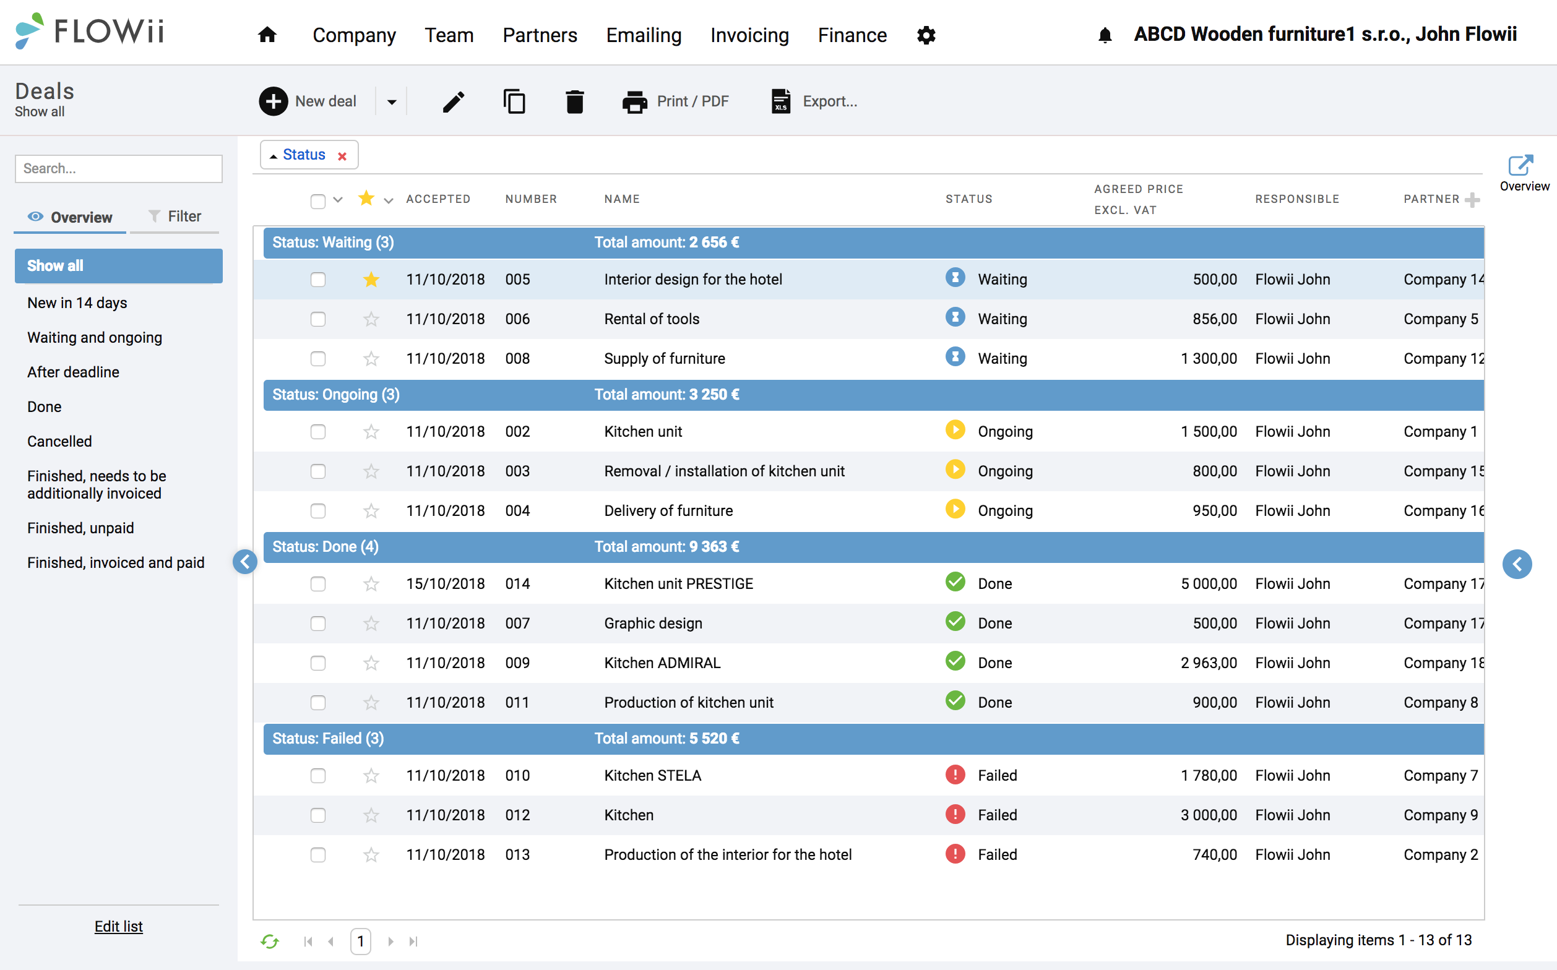
Task: Toggle the select-all checkbox in the table header
Action: (x=317, y=201)
